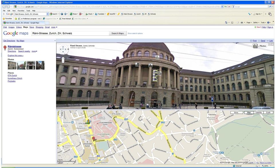Open the More... map layers button
Image resolution: width=275 pixels, height=168 pixels.
pyautogui.click(x=237, y=113)
